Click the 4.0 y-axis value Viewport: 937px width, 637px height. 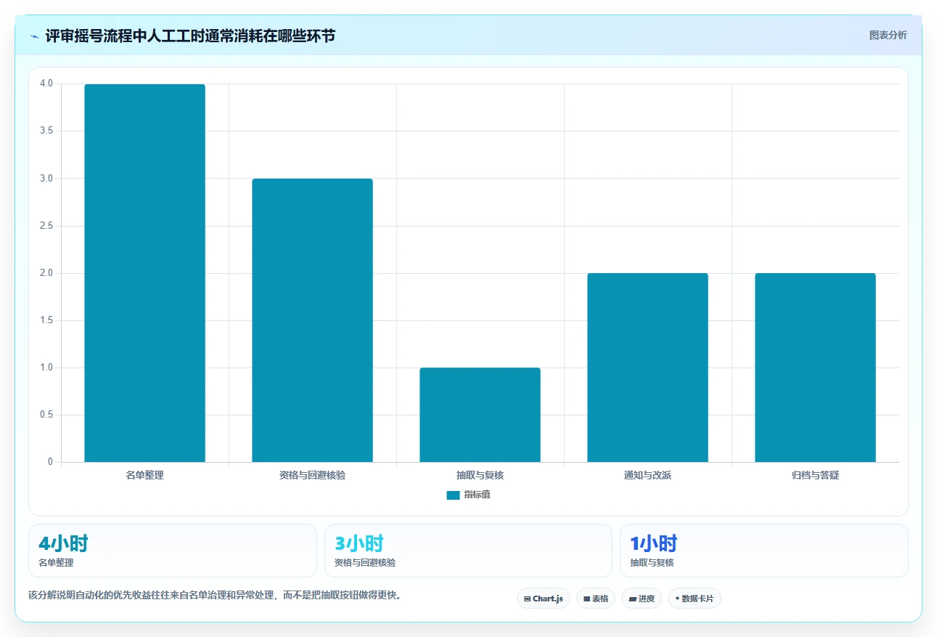pos(46,84)
